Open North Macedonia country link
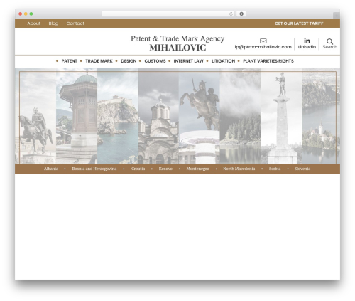This screenshot has width=355, height=301. coord(239,169)
